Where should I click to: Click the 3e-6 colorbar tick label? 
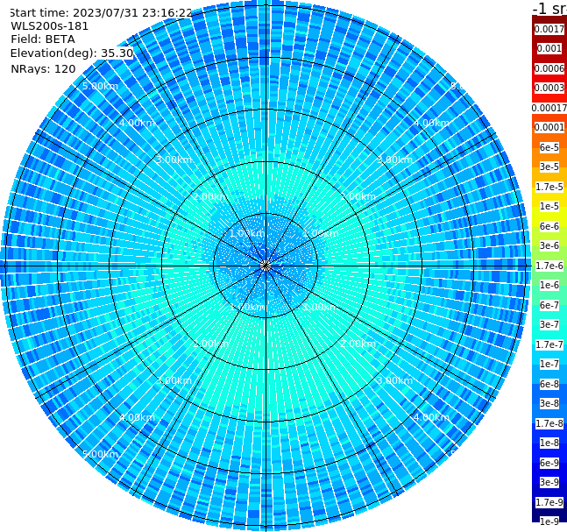pos(549,245)
